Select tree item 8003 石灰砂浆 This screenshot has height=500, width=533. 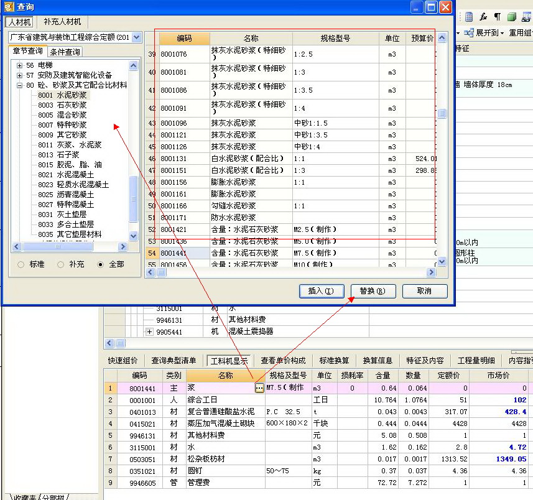62,105
